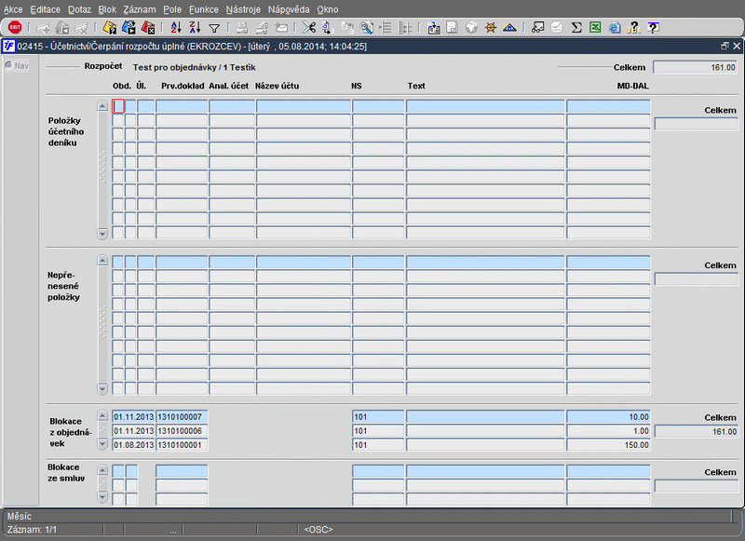Click the Sigma sum icon
The width and height of the screenshot is (745, 541).
pyautogui.click(x=576, y=28)
